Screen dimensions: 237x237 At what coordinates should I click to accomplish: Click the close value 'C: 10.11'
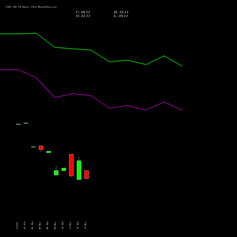(x=83, y=12)
